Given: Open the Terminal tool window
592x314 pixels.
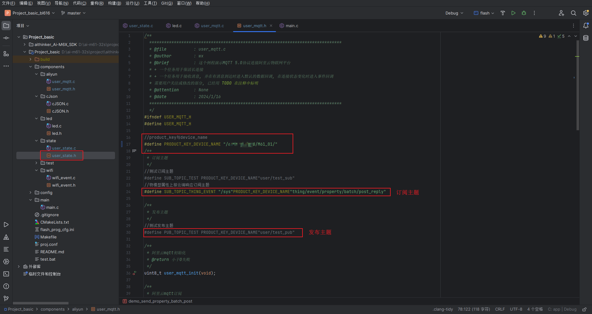Looking at the screenshot, I should (6, 274).
